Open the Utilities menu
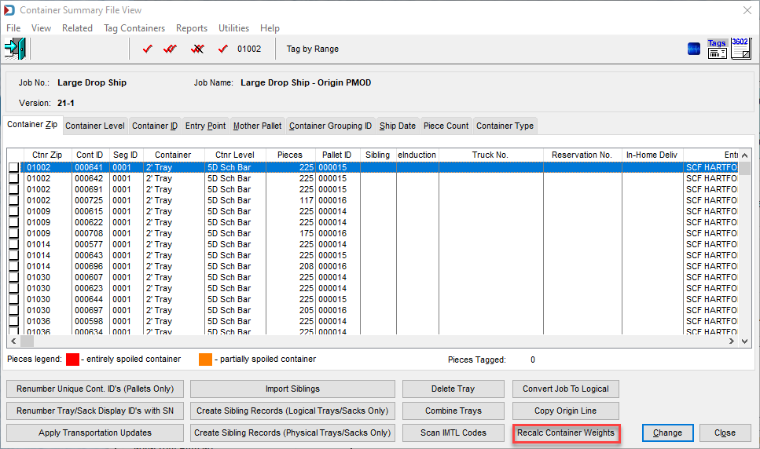This screenshot has height=449, width=760. click(x=233, y=28)
